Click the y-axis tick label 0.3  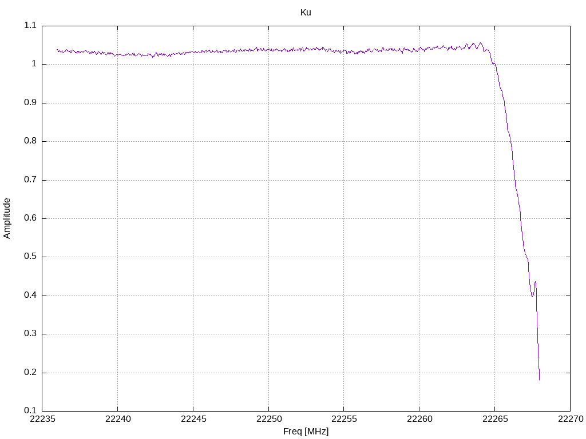click(x=30, y=334)
